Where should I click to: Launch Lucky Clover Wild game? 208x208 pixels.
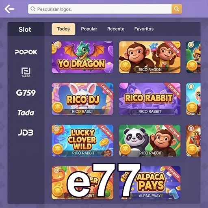82,141
